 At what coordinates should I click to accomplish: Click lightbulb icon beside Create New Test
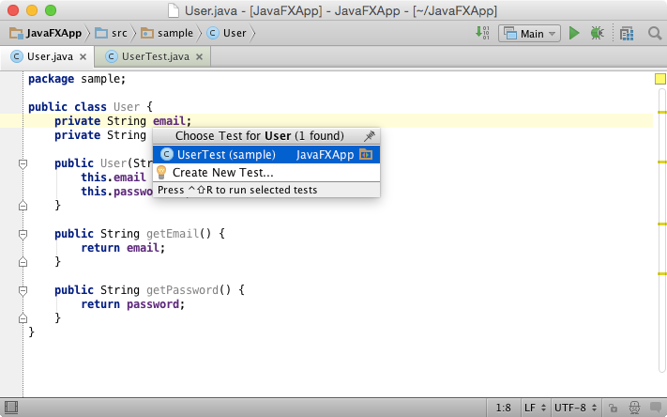[161, 173]
